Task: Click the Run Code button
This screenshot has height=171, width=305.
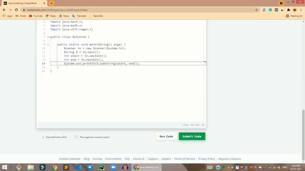Action: coord(166,136)
